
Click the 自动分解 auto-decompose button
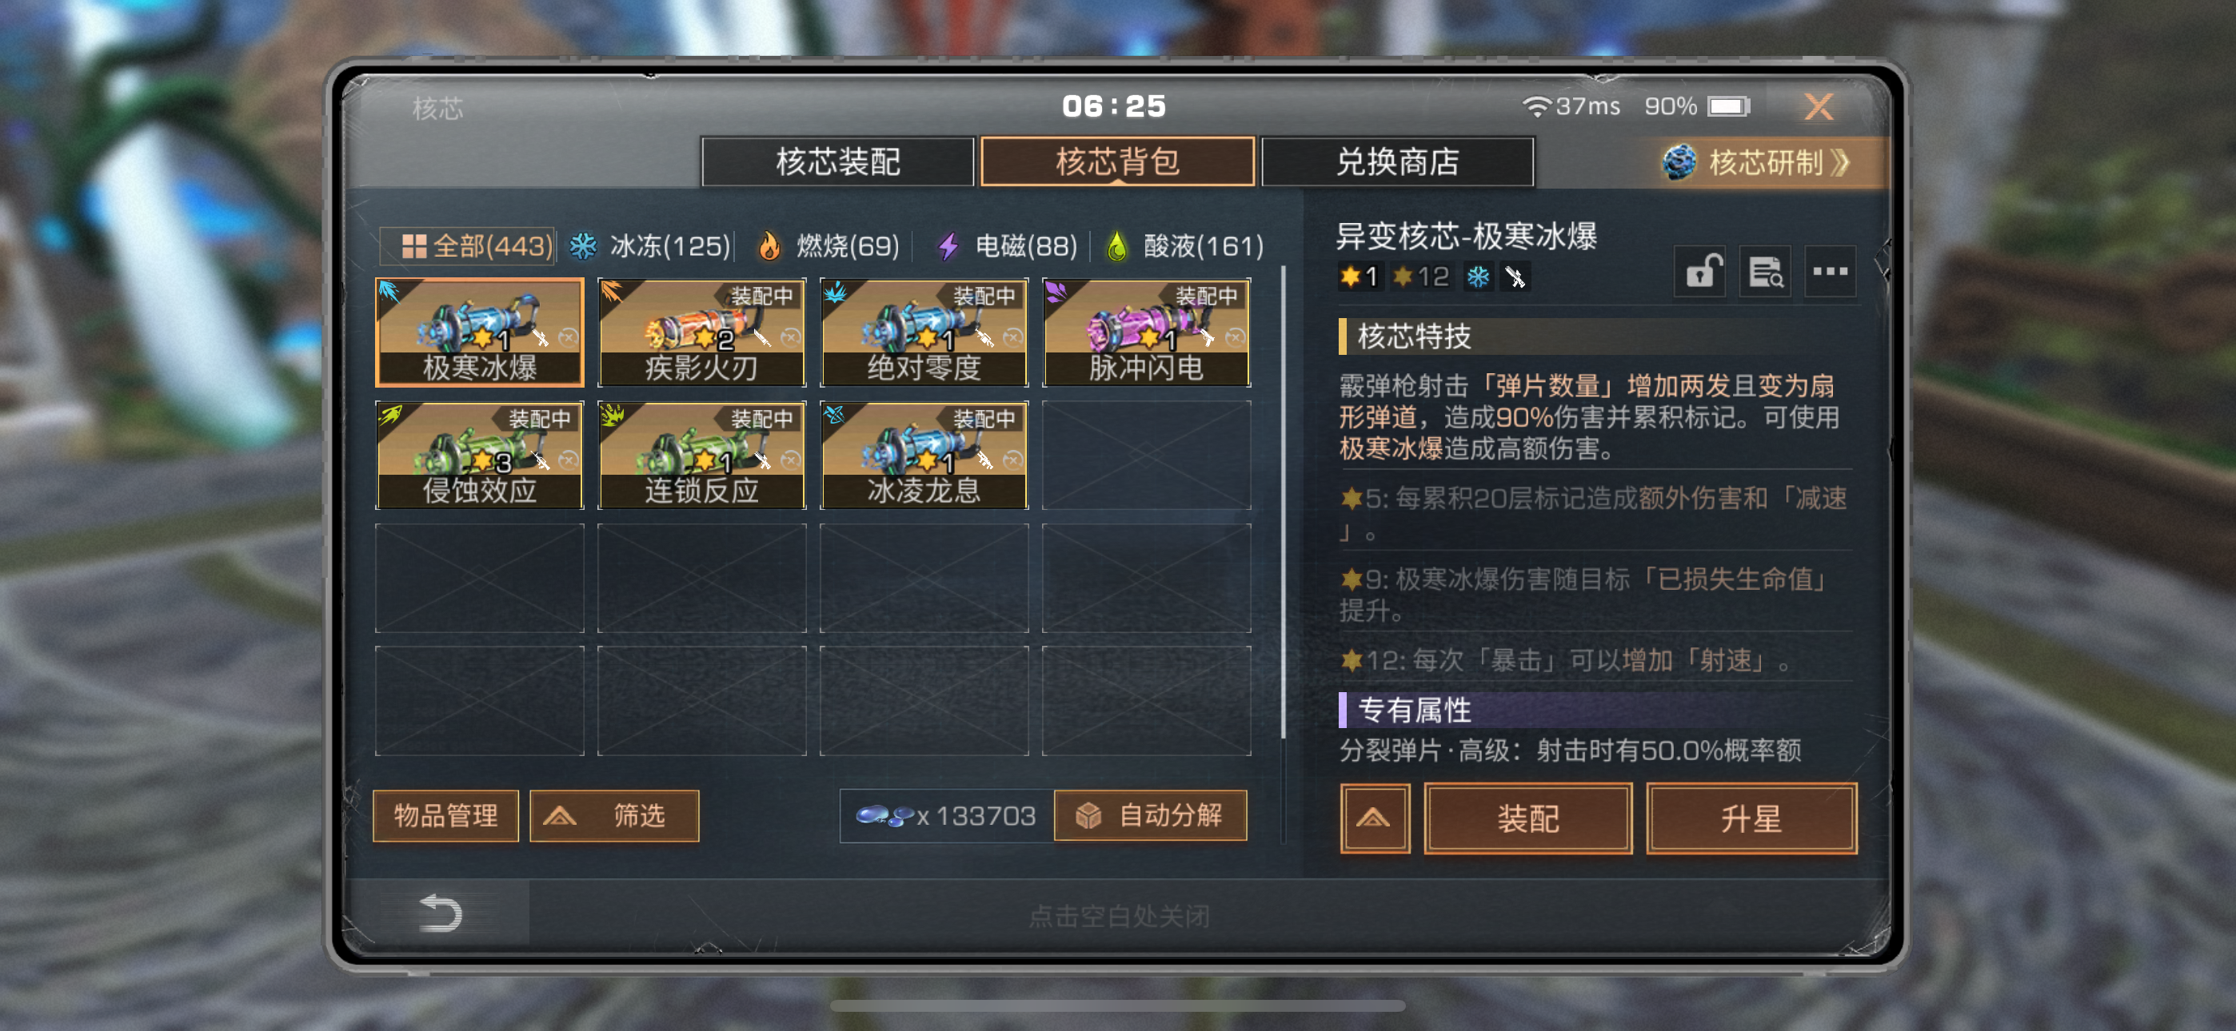[x=1150, y=816]
